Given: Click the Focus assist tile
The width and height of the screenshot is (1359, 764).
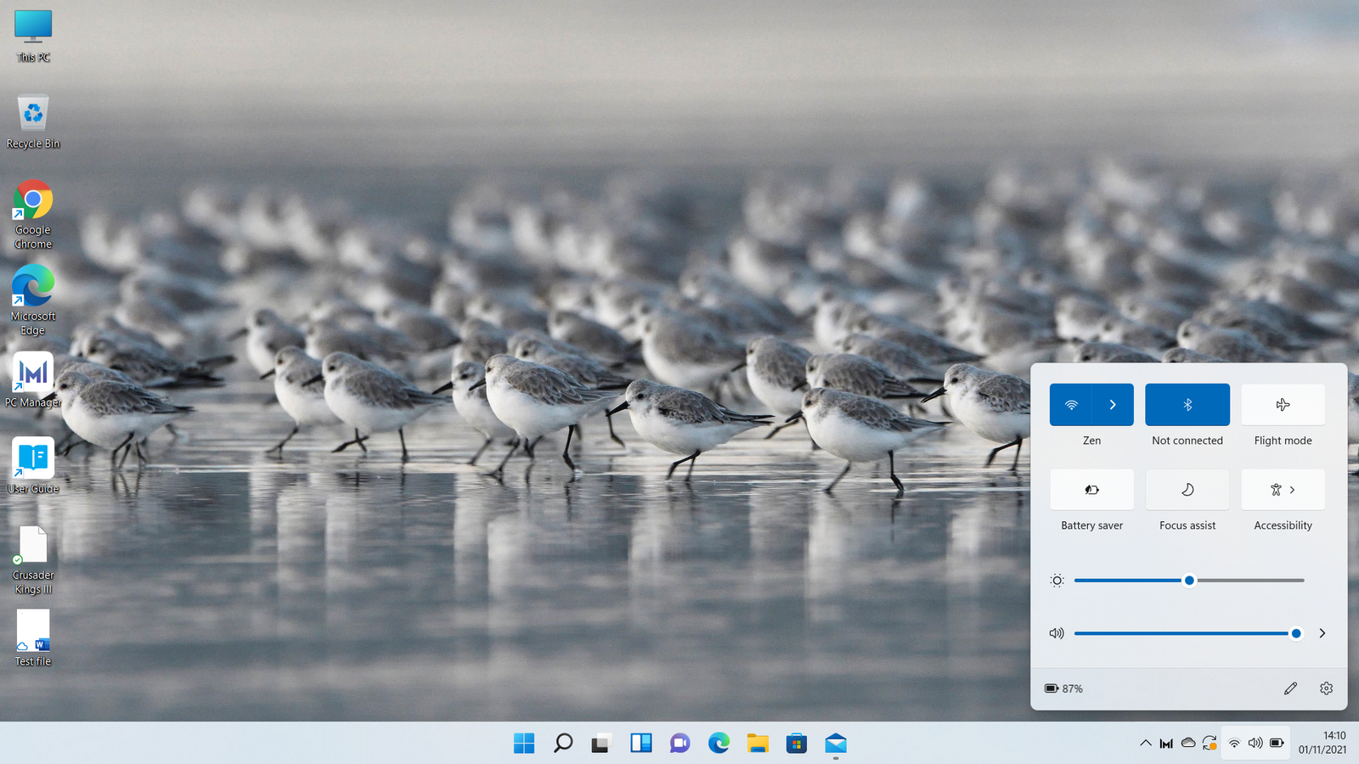Looking at the screenshot, I should [1187, 490].
